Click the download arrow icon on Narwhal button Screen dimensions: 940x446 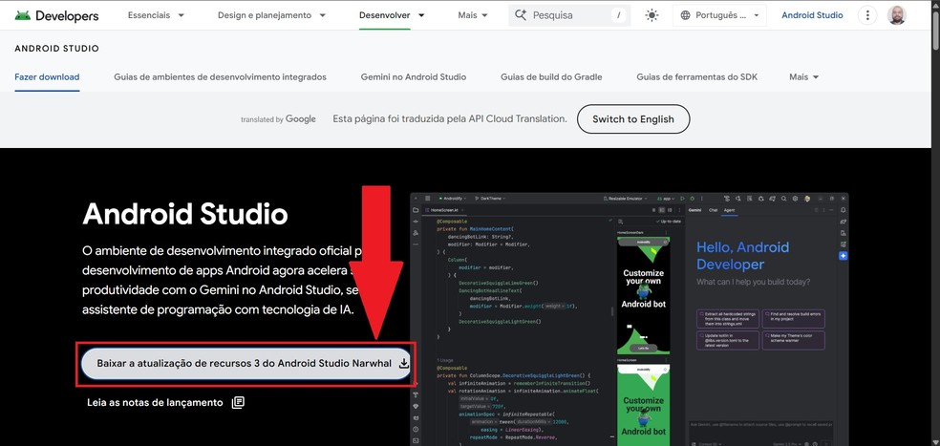click(404, 363)
